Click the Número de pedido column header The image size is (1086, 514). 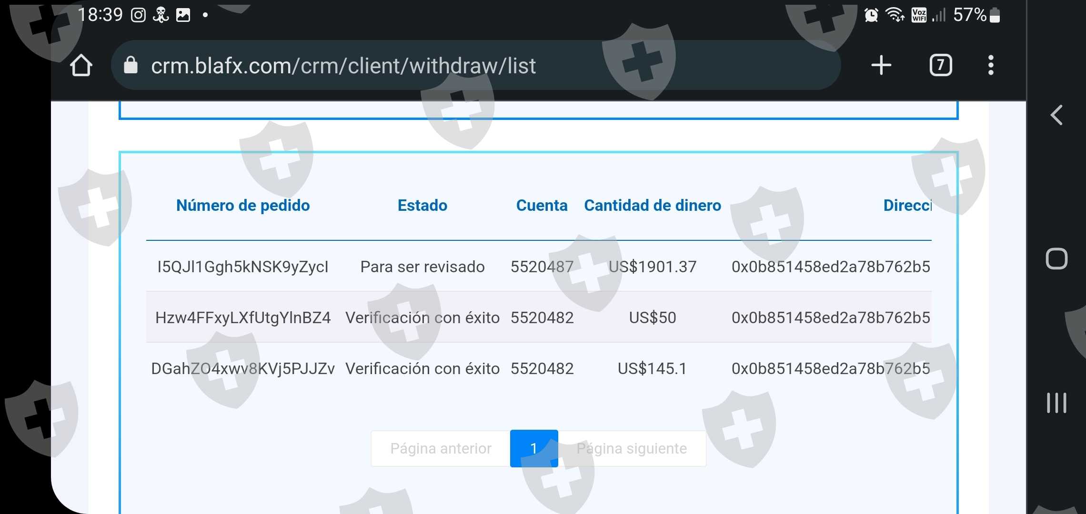[x=243, y=206]
